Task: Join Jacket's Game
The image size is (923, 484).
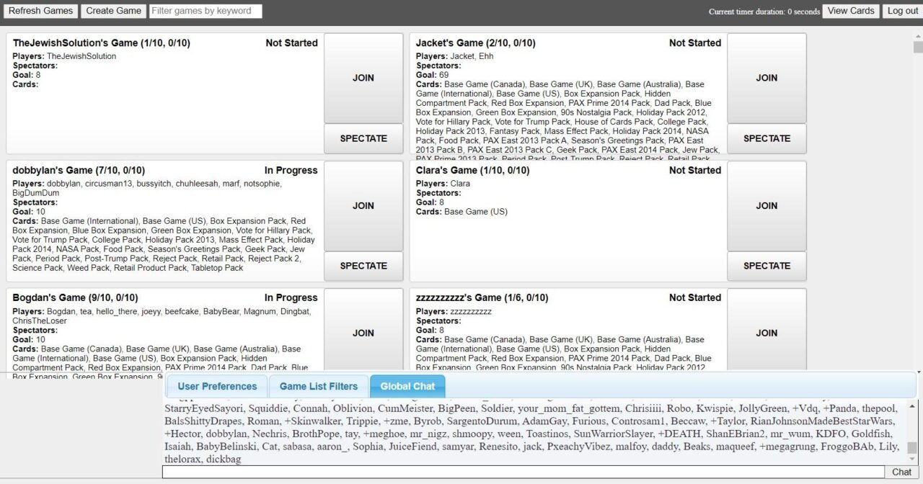Action: [767, 78]
